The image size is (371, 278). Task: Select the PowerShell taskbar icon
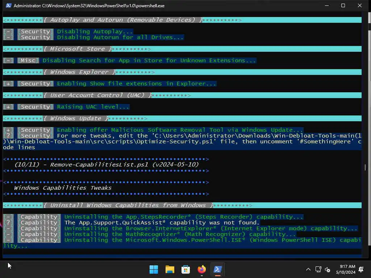coord(217,269)
